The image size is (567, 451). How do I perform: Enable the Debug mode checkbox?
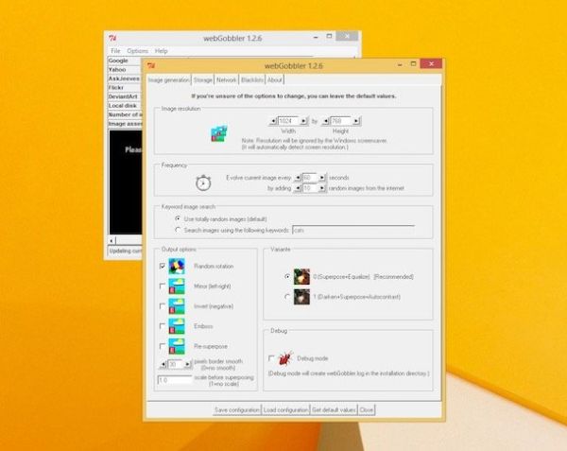(272, 359)
